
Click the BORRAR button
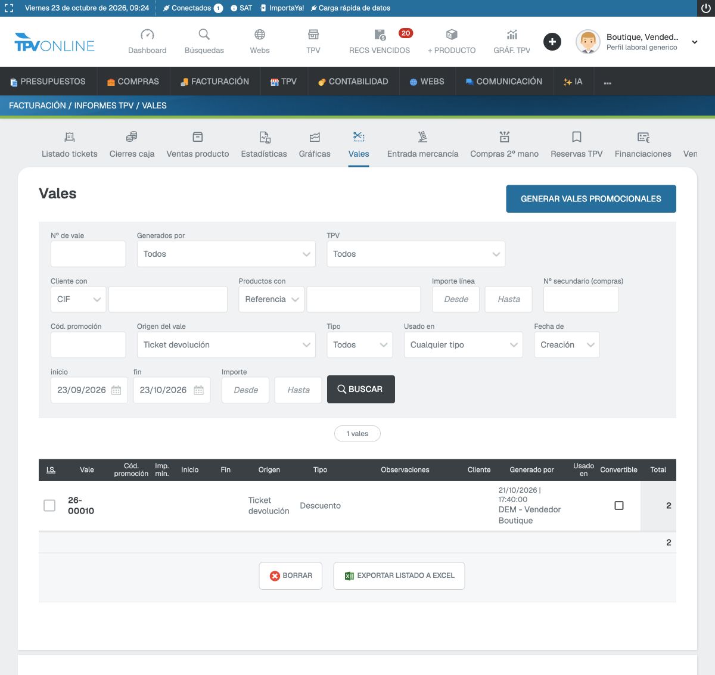(x=291, y=576)
